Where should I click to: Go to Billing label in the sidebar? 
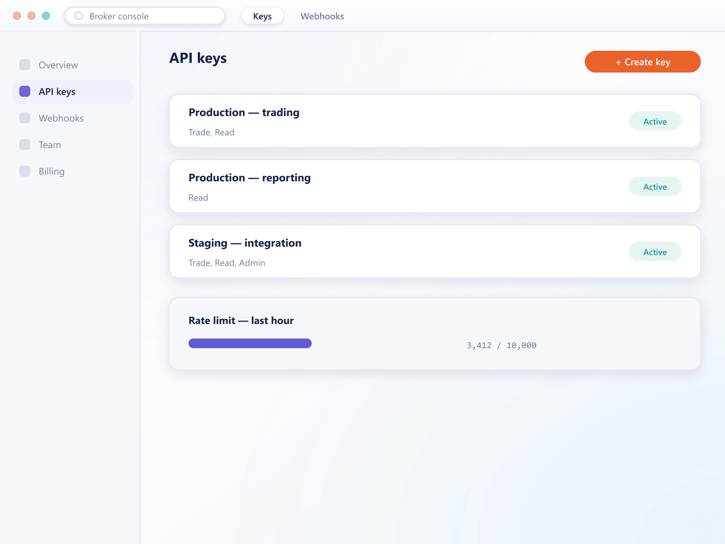point(52,172)
